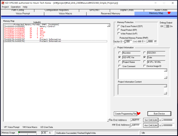Screen dimensions: 178x136
Task: Click the Idle status indicator
Action: [143, 133]
